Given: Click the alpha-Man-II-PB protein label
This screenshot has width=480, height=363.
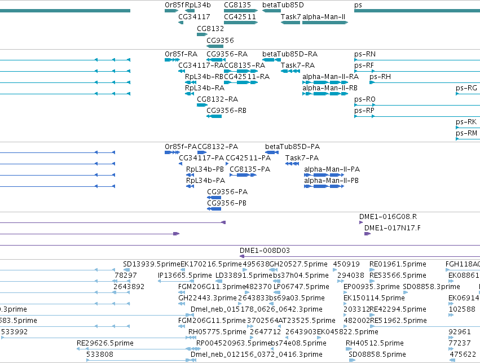Looking at the screenshot, I should [331, 181].
